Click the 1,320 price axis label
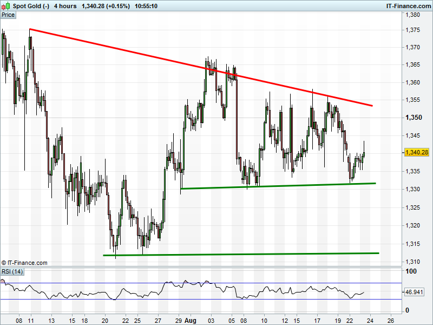Image resolution: width=433 pixels, height=325 pixels. 412,225
